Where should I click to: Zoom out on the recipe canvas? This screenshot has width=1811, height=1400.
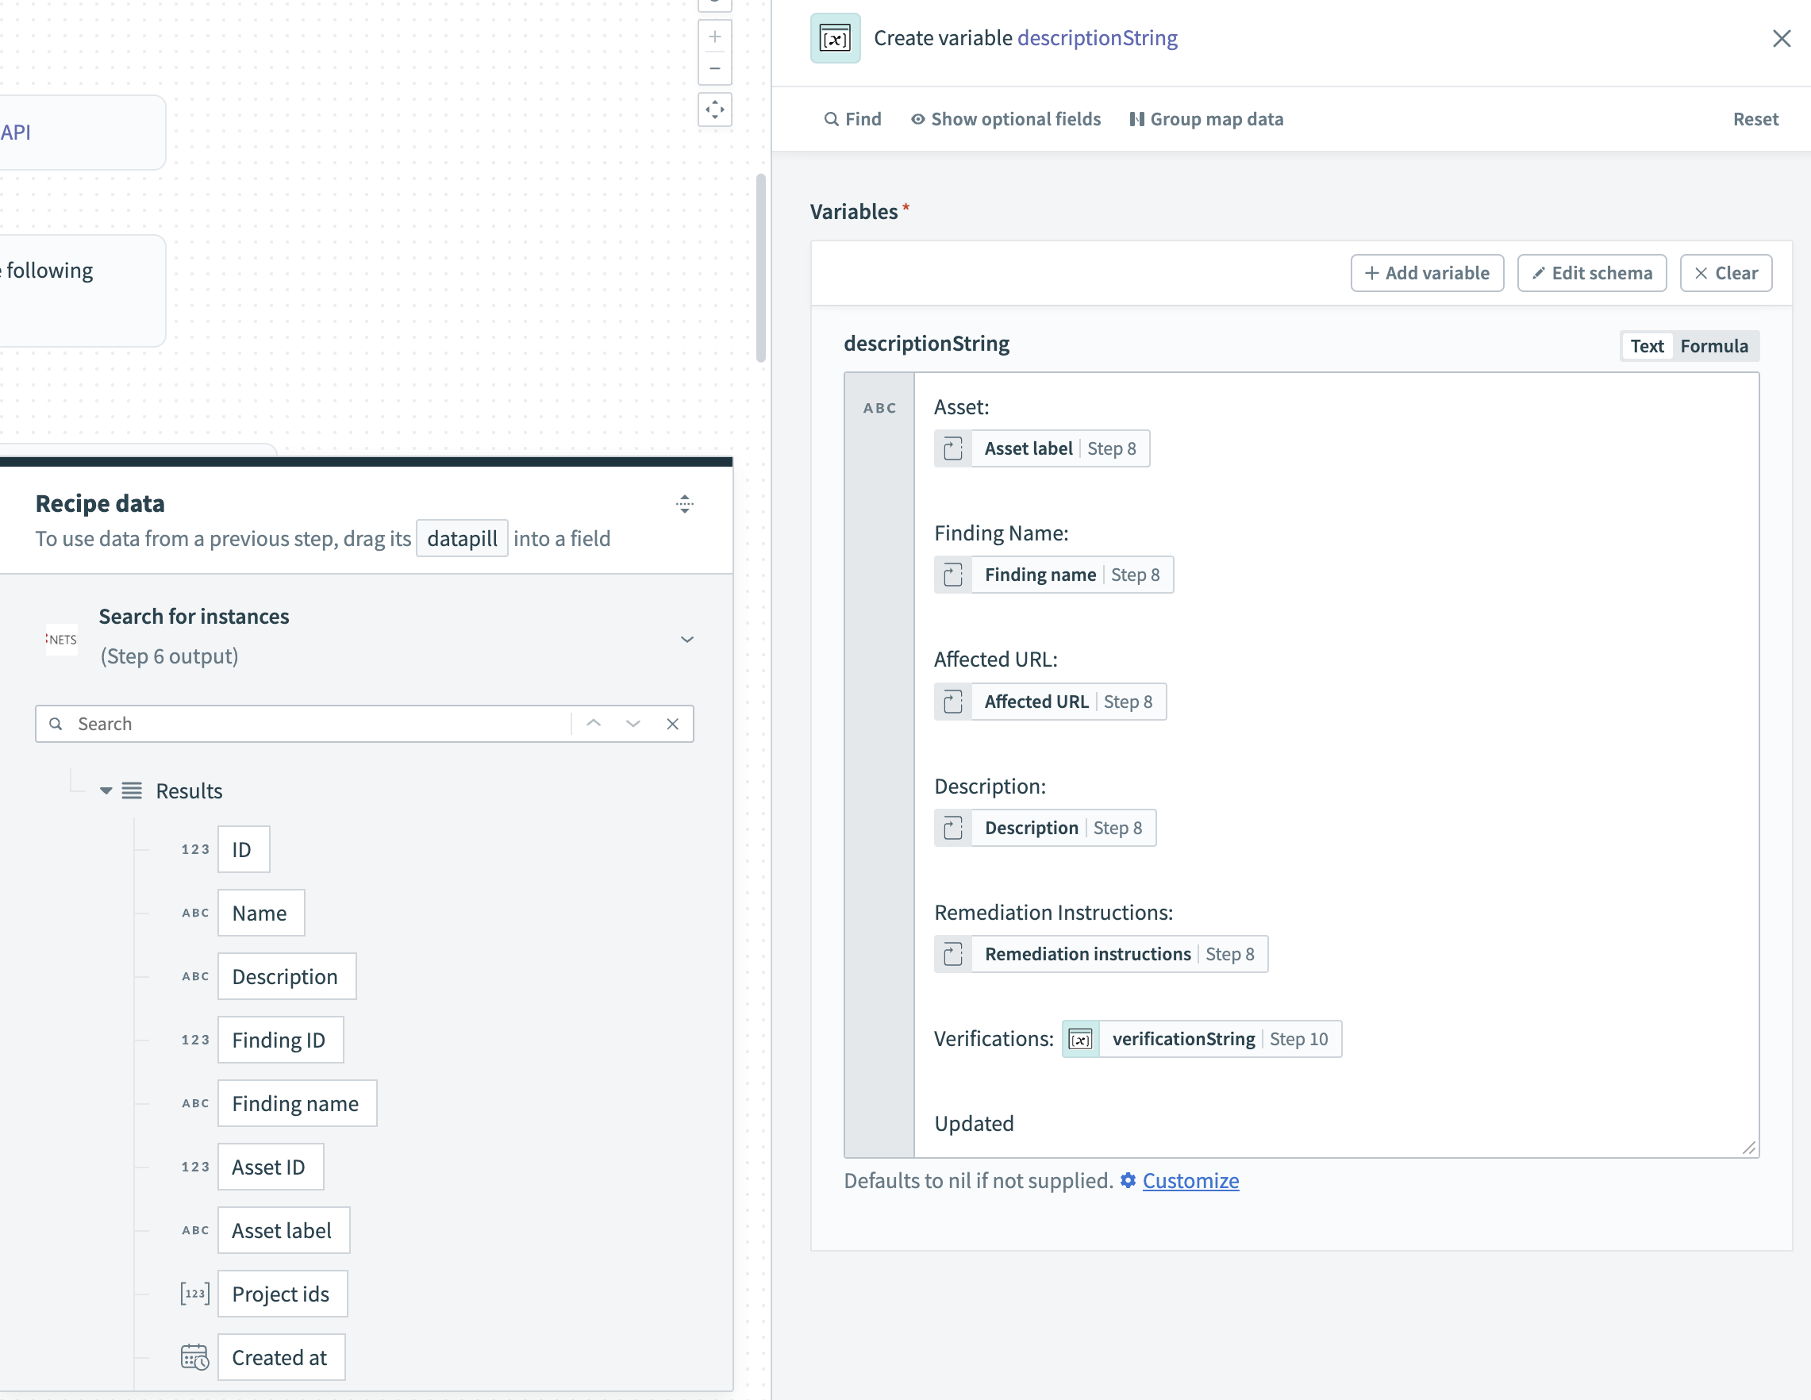[x=715, y=68]
